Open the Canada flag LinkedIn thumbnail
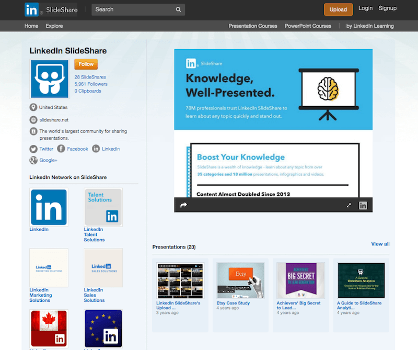The height and width of the screenshot is (350, 418). [x=49, y=329]
